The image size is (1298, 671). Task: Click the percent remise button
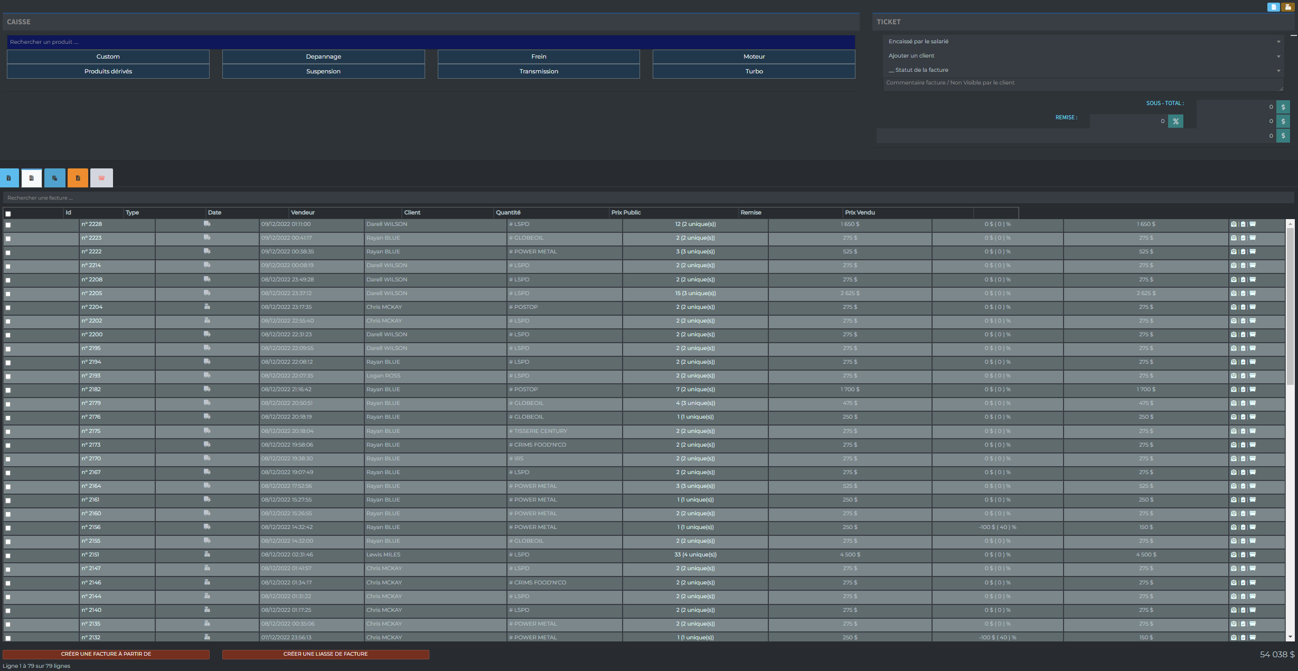pyautogui.click(x=1175, y=121)
